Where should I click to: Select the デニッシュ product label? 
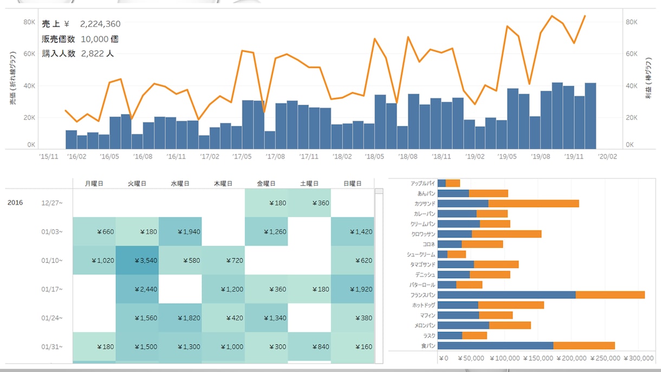tap(425, 274)
